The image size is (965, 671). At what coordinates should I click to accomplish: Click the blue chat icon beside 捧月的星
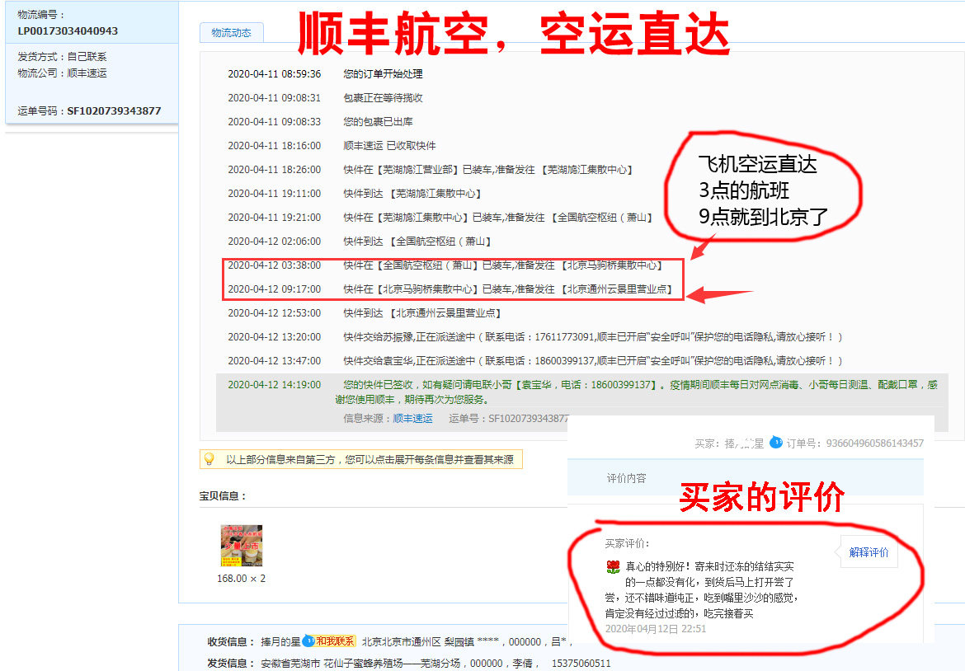[308, 640]
